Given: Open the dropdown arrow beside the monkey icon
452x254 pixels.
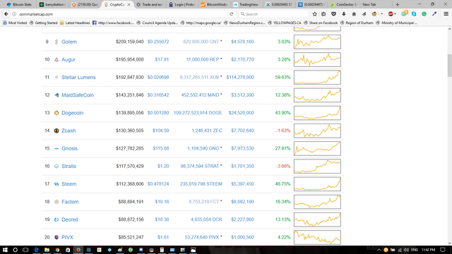Looking at the screenshot, I should pos(381,14).
